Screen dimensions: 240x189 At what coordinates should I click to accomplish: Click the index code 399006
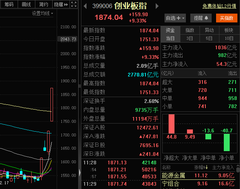point(102,6)
